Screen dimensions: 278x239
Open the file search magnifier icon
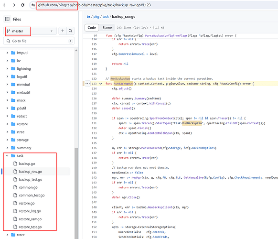pyautogui.click(x=70, y=31)
